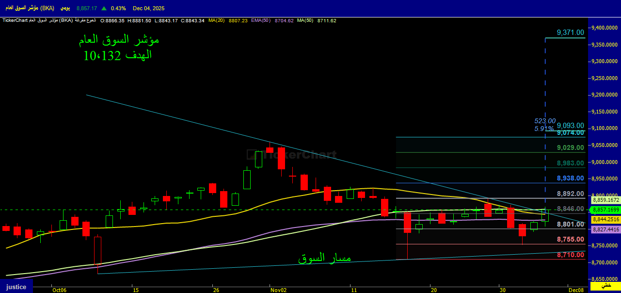This screenshot has height=293, width=621.
Task: Select the 9,371.00 target level label
Action: (x=570, y=33)
